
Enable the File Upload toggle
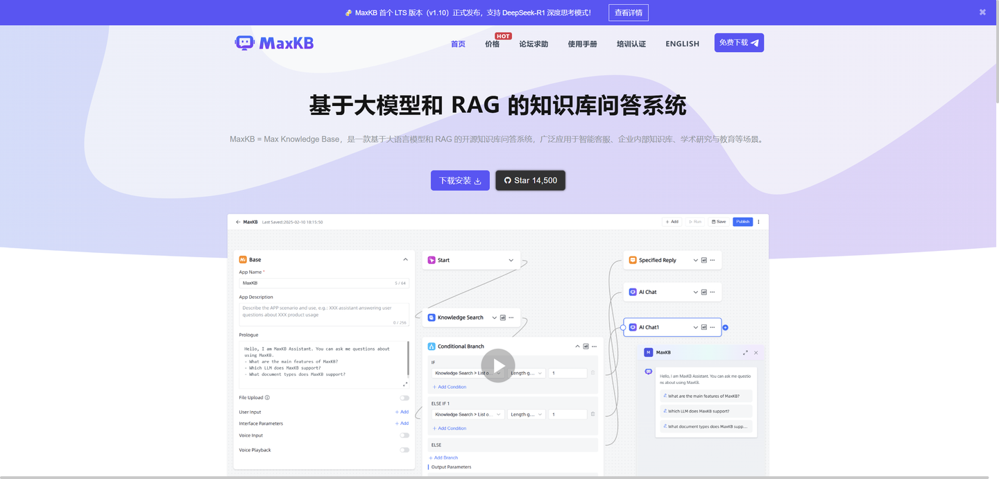pos(404,398)
